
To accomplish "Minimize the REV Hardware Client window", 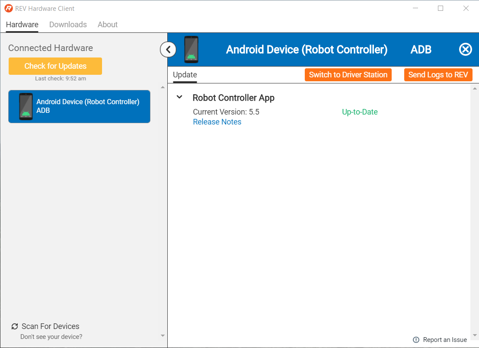I will [x=415, y=8].
